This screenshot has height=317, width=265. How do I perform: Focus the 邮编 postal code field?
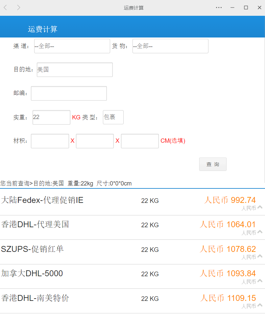click(69, 93)
